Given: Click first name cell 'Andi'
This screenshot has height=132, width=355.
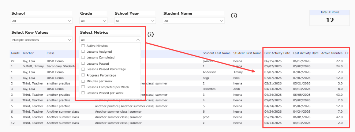Looking at the screenshot, I should pos(236,89).
